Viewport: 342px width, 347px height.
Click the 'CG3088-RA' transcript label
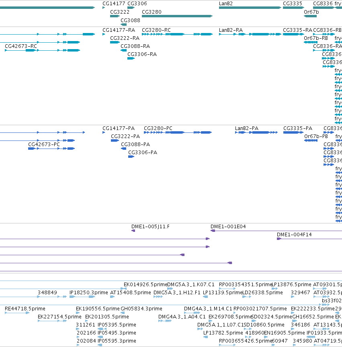click(135, 46)
